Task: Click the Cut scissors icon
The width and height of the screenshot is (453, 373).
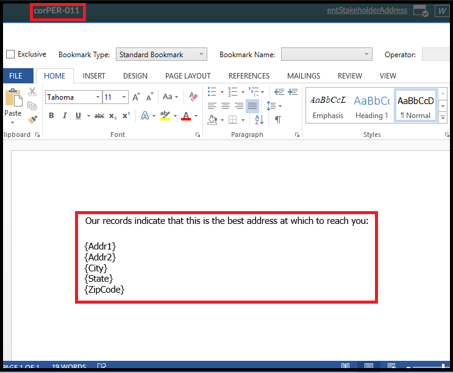Action: [x=32, y=92]
